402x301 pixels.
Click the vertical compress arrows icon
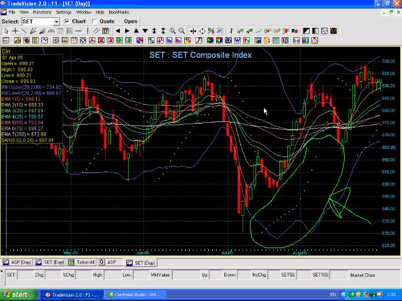[163, 31]
